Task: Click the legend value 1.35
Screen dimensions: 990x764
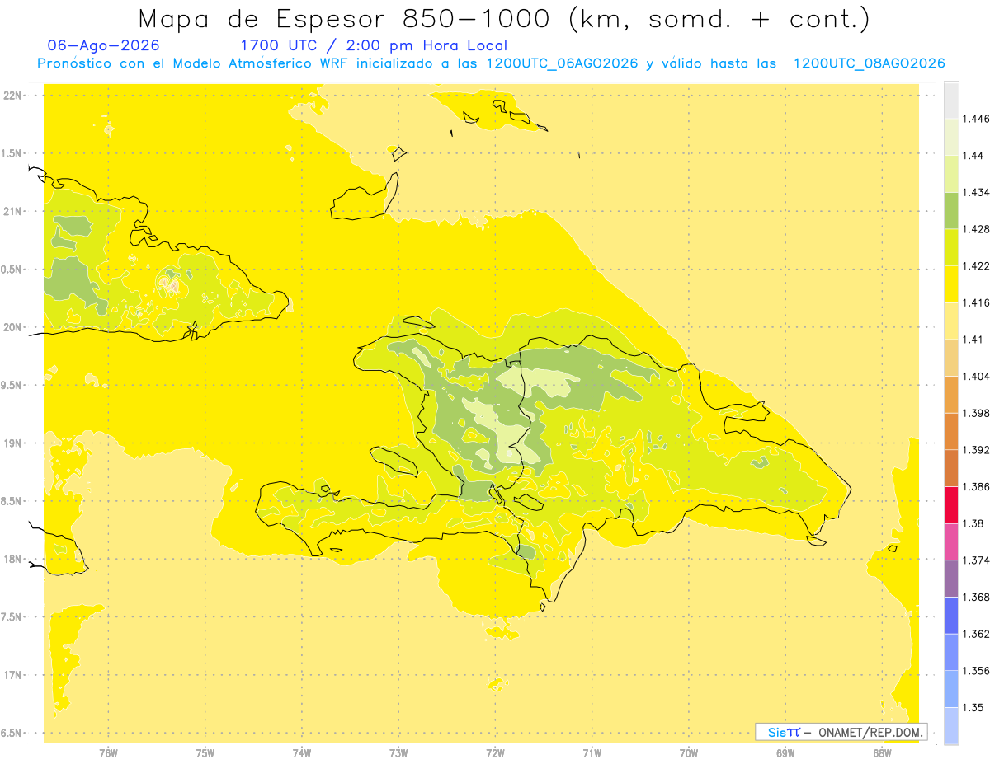Action: point(973,707)
